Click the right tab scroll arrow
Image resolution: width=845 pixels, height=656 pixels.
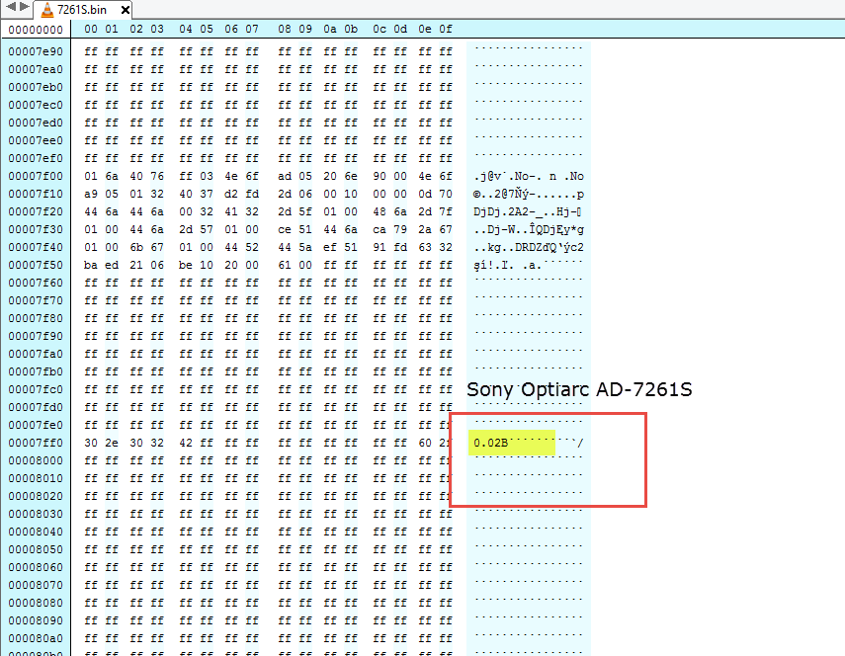(x=25, y=7)
